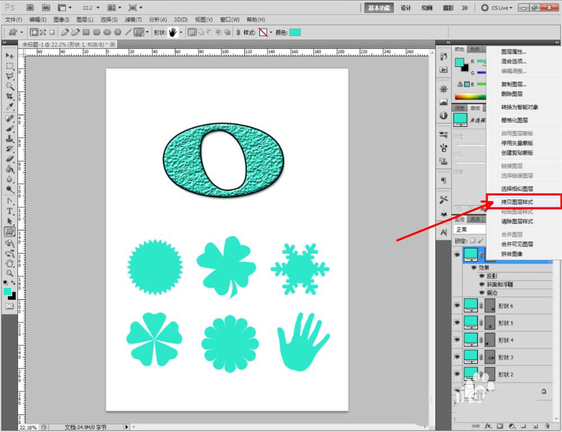The height and width of the screenshot is (432, 562).
Task: Toggle the link-style chain icon next to 样式
Action: point(238,33)
